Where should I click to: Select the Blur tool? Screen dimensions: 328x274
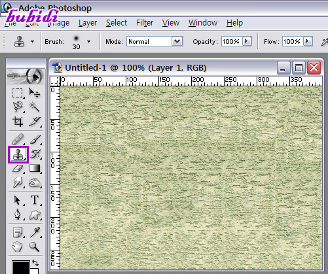click(x=17, y=182)
